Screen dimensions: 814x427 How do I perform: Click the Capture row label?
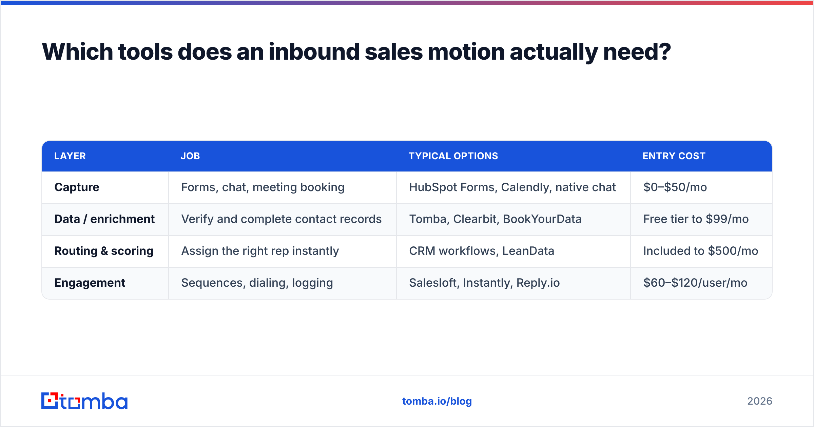coord(77,187)
